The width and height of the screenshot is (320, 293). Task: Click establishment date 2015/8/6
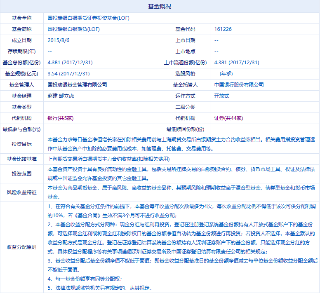point(59,40)
